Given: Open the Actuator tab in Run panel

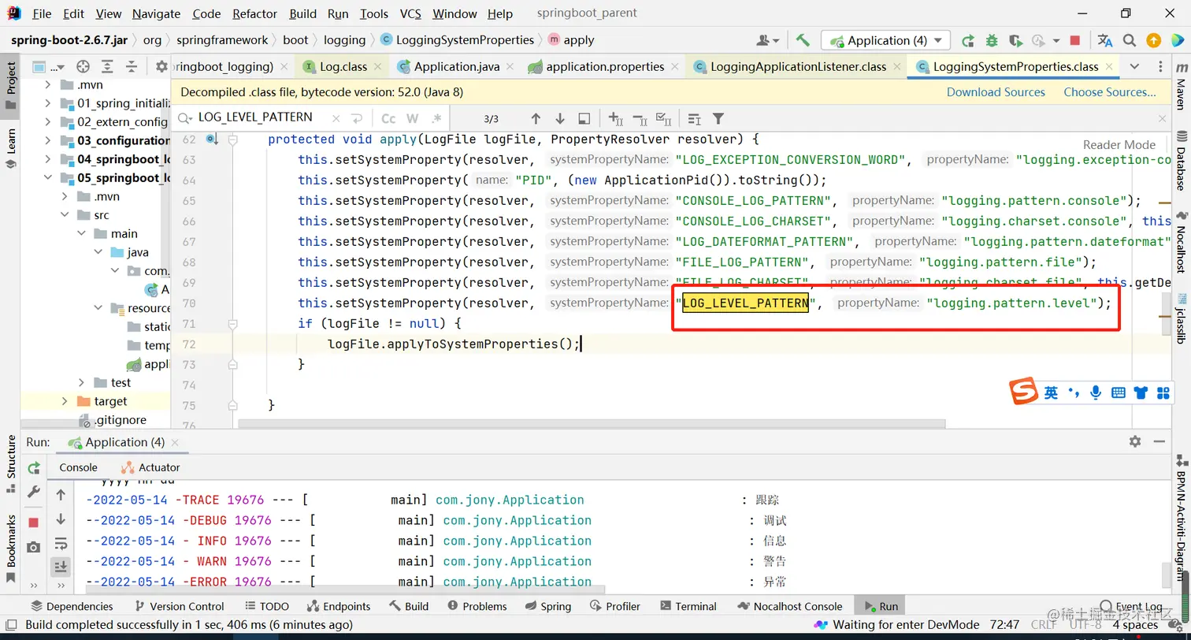Looking at the screenshot, I should [150, 467].
